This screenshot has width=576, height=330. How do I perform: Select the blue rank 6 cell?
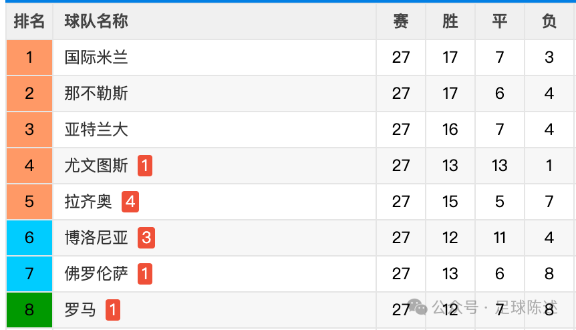click(x=29, y=238)
